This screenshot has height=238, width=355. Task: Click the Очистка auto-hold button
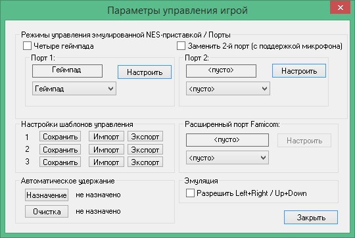pos(47,212)
